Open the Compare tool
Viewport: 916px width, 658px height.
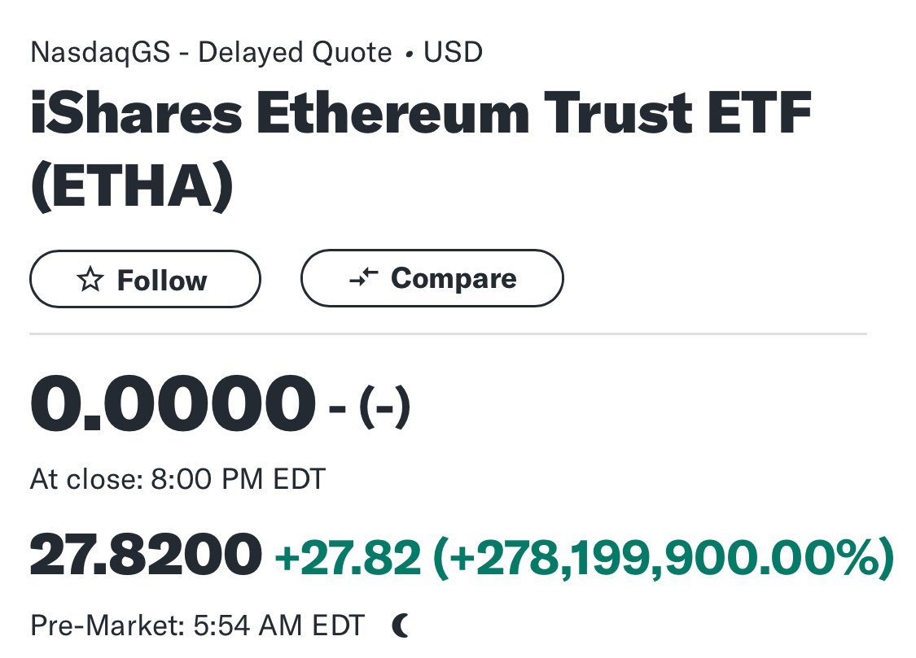click(x=432, y=277)
